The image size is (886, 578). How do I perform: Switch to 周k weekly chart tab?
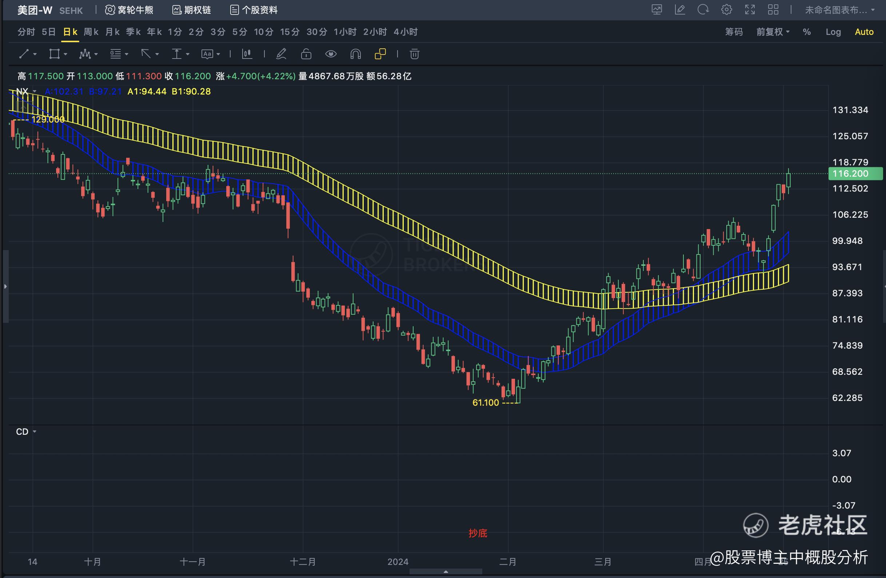click(x=91, y=32)
